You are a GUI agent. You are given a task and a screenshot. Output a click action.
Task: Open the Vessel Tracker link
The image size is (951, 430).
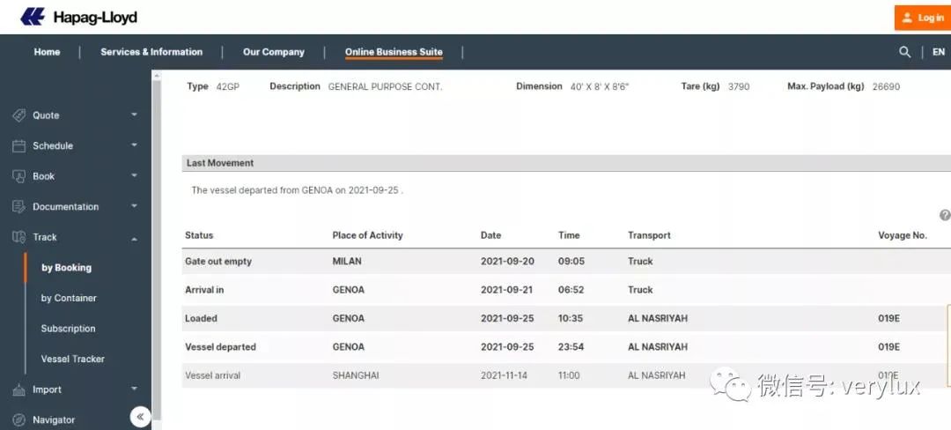pyautogui.click(x=73, y=359)
